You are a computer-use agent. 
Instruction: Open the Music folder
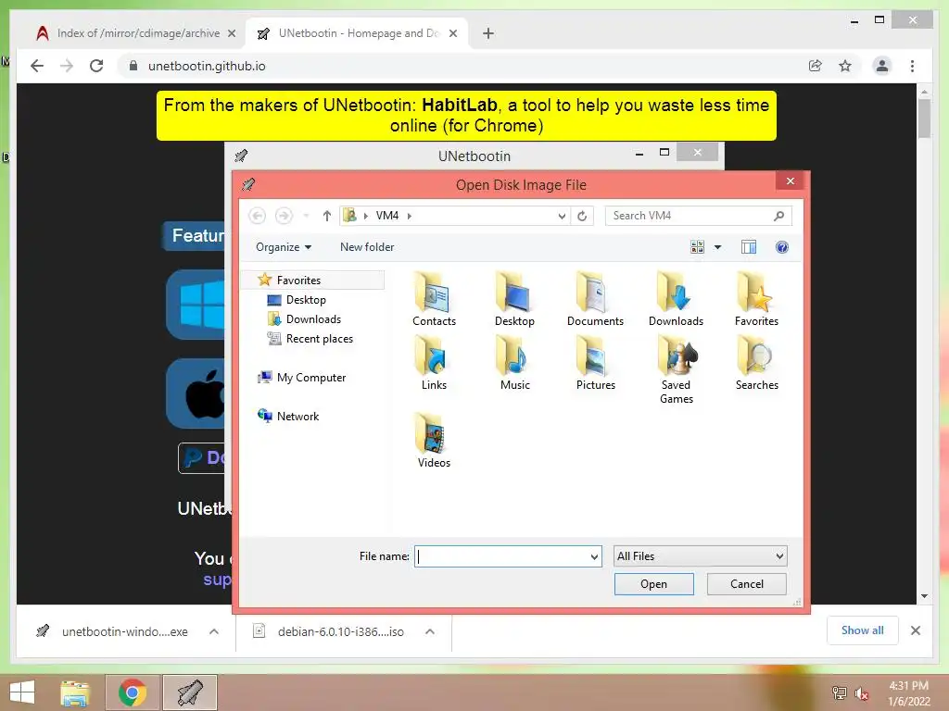pyautogui.click(x=514, y=363)
